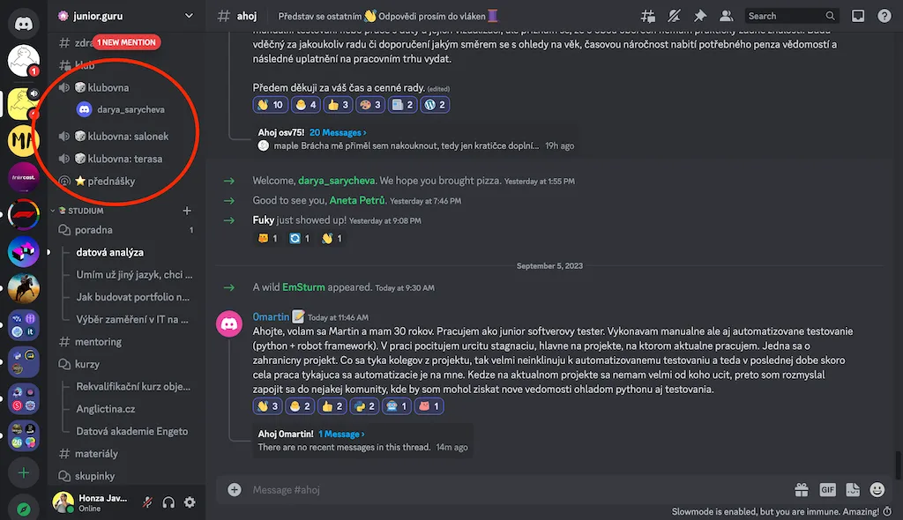Screen dimensions: 903x520
Task: Toggle thumbs up reaction with count 3
Action: (x=338, y=105)
